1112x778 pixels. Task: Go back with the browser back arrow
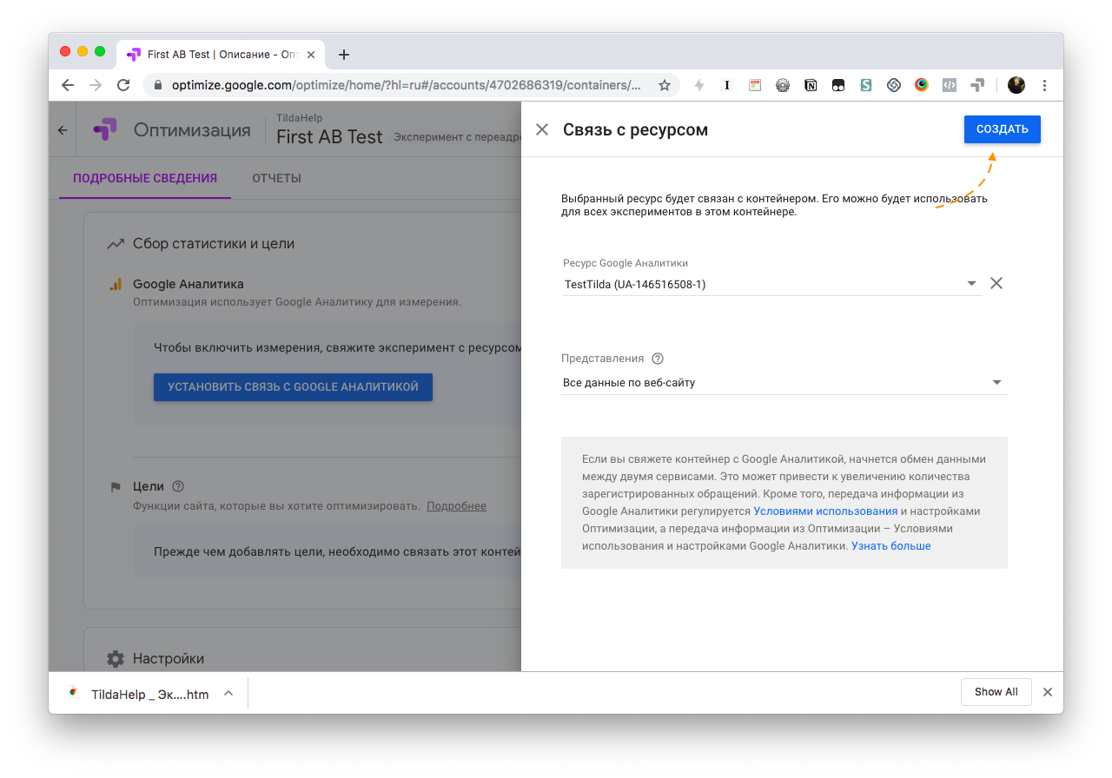(x=68, y=85)
